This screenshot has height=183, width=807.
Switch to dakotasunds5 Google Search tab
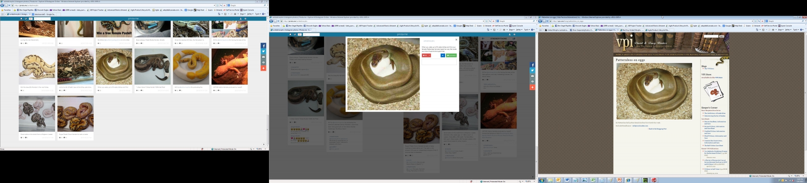pyautogui.click(x=44, y=14)
